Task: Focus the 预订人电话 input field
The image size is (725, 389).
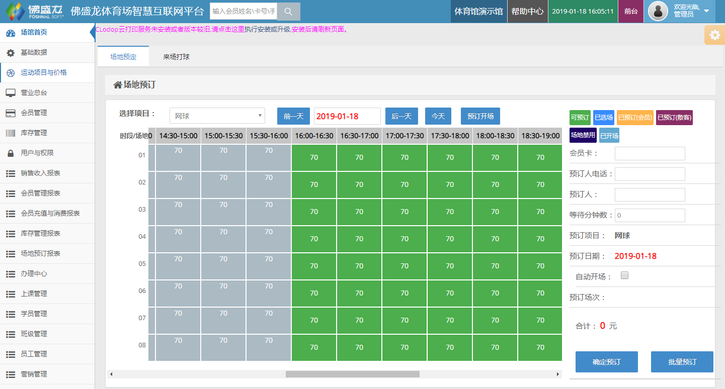Action: coord(650,174)
